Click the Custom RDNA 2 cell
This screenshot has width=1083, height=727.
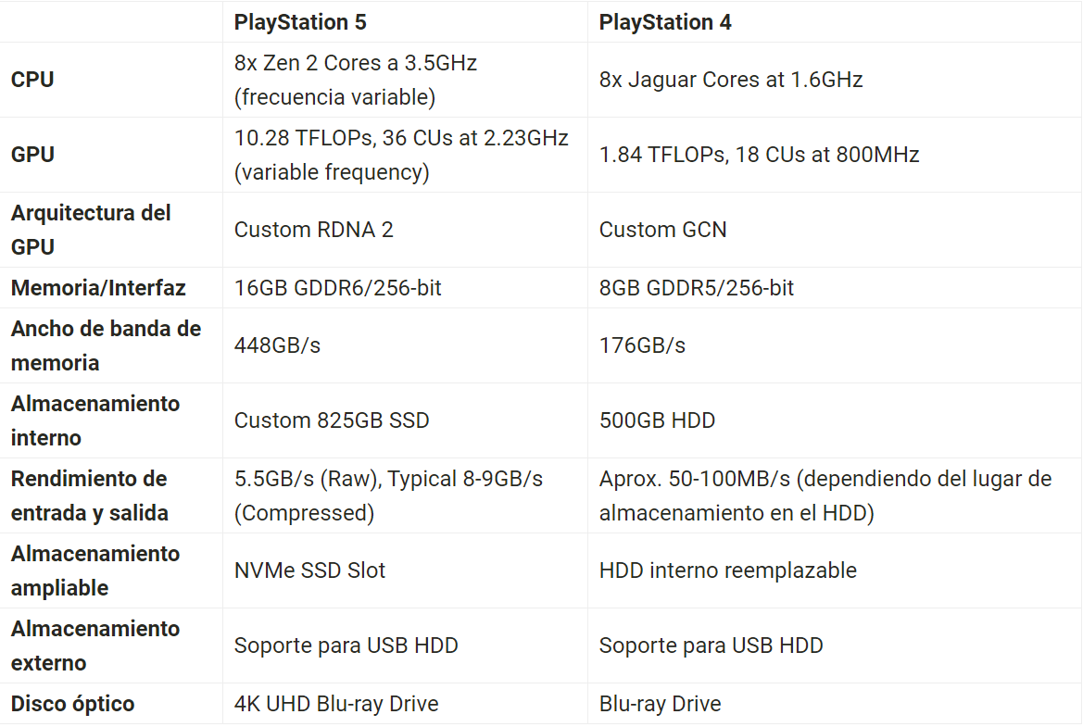point(313,230)
